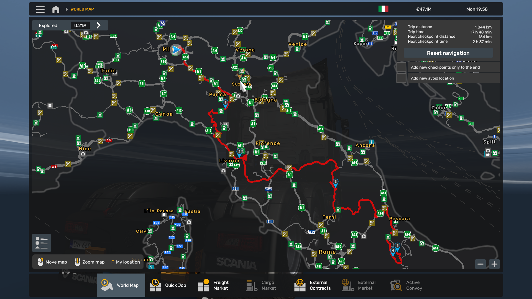
Task: Open the map legend panel icon
Action: pyautogui.click(x=42, y=243)
